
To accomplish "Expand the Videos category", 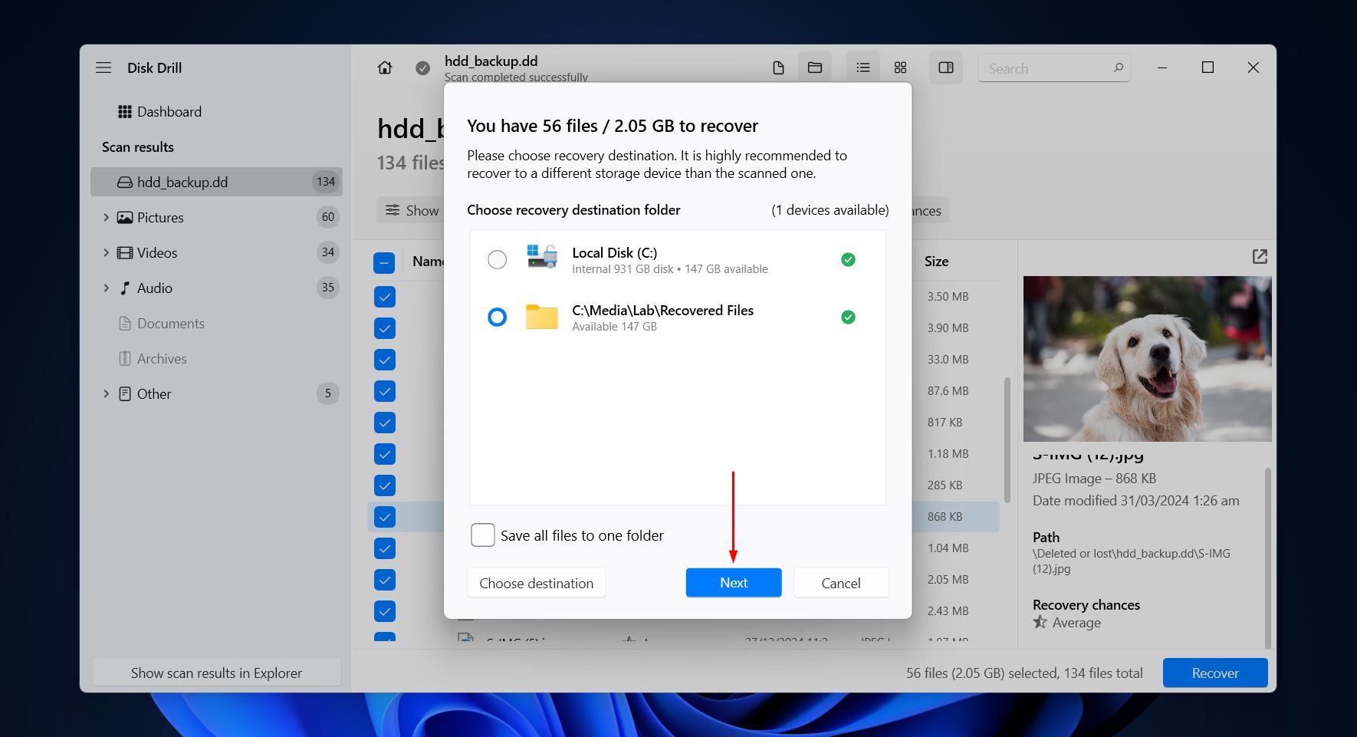I will pyautogui.click(x=107, y=252).
